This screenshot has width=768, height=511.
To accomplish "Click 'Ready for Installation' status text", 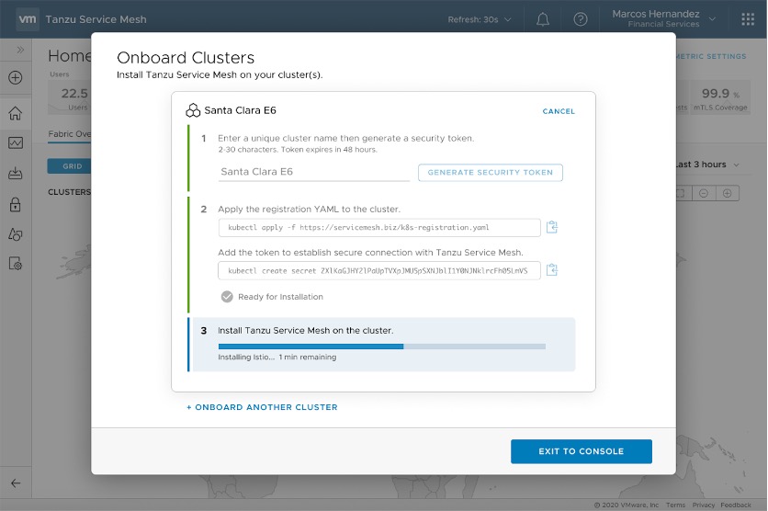I will pyautogui.click(x=281, y=297).
